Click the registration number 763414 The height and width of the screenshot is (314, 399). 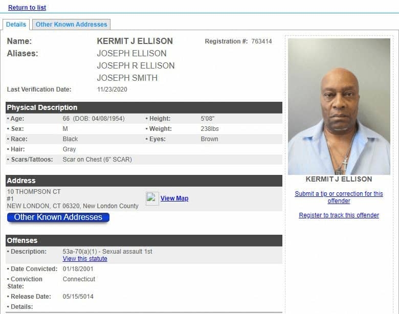pyautogui.click(x=261, y=41)
